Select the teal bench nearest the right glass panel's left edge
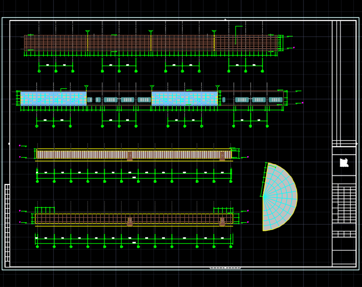 tap(144, 100)
